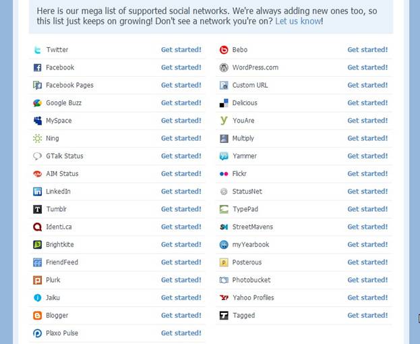Get started with Custom URL

(x=367, y=85)
